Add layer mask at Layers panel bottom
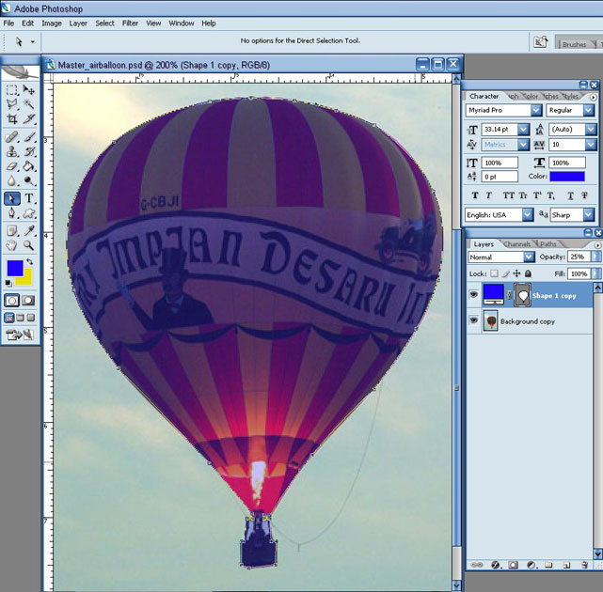Image resolution: width=603 pixels, height=592 pixels. pyautogui.click(x=513, y=565)
